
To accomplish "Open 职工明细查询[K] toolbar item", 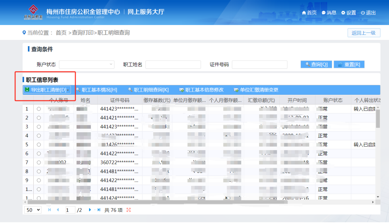I will 148,90.
